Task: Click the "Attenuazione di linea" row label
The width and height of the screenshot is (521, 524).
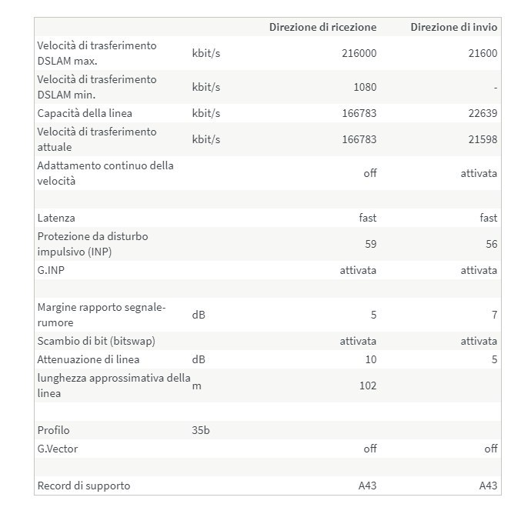Action: point(89,359)
